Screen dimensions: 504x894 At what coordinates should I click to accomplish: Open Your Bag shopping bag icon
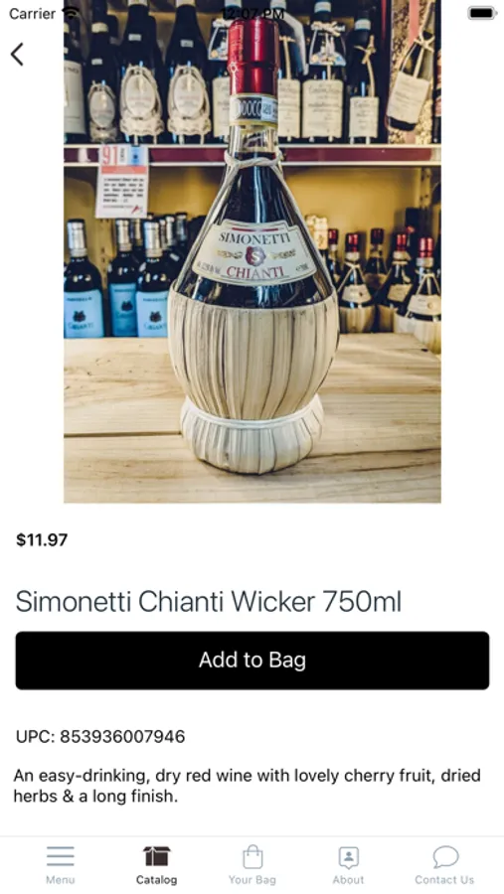click(x=252, y=856)
